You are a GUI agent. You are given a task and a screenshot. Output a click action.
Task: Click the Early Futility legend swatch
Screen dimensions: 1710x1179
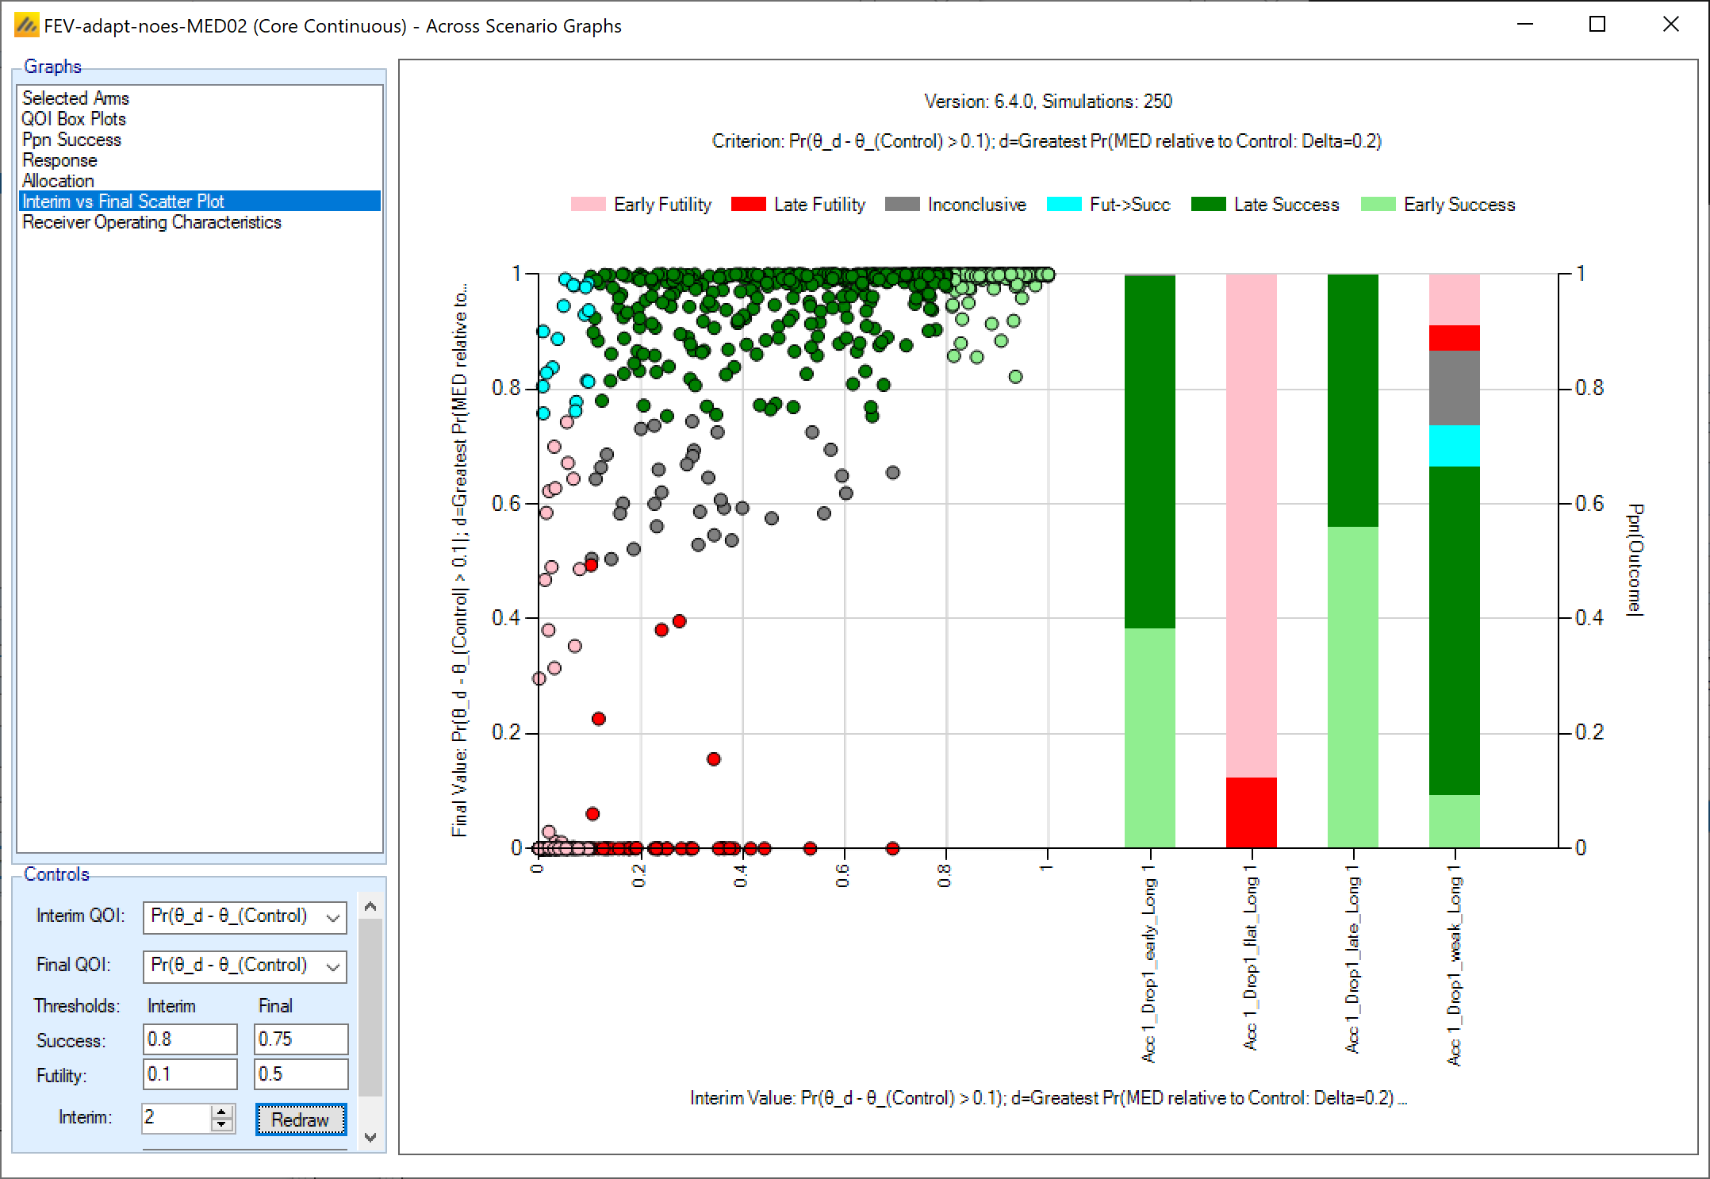588,205
